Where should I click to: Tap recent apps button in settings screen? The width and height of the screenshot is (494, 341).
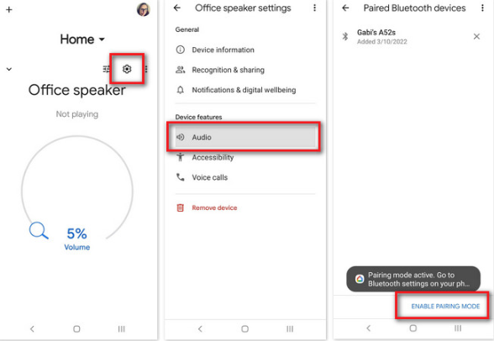[x=290, y=329]
